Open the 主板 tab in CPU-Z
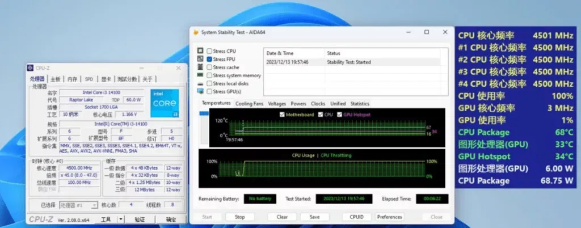Image resolution: width=581 pixels, height=228 pixels. (56, 79)
